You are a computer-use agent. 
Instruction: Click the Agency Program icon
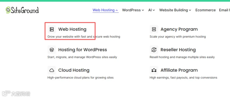coord(154,29)
